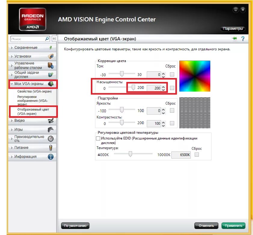Click the Температура slider handle

pyautogui.click(x=130, y=154)
